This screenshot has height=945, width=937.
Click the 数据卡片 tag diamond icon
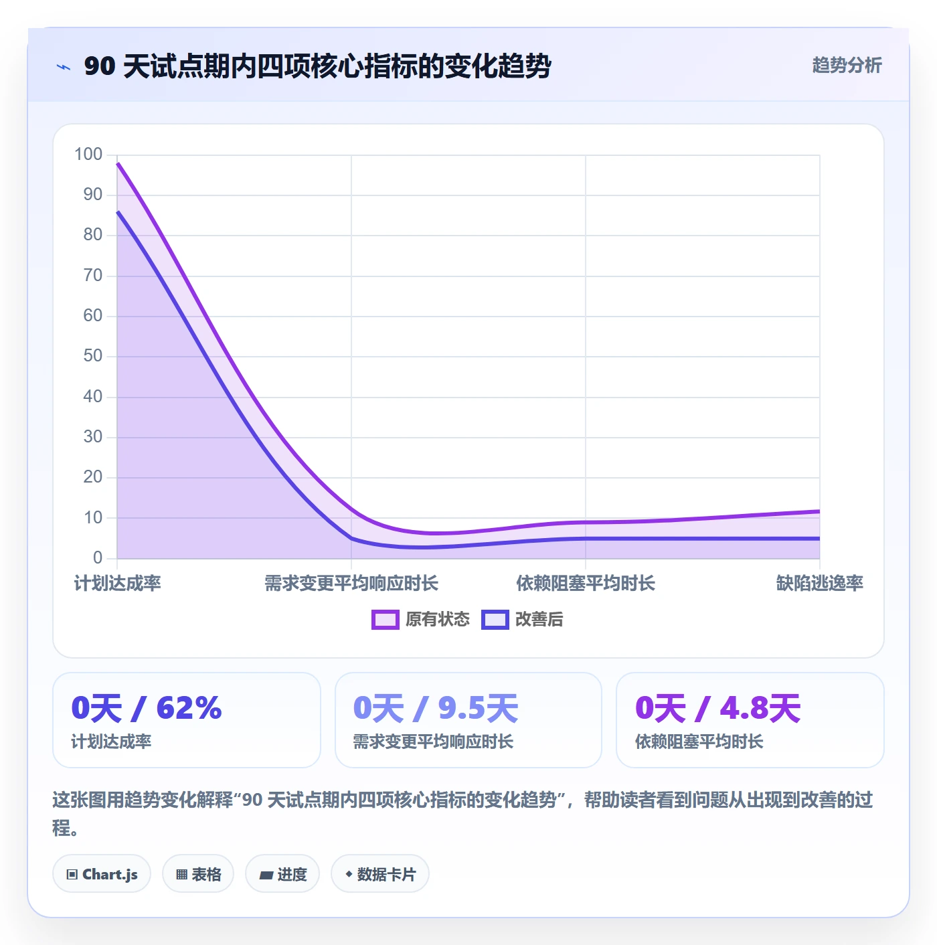pos(349,874)
